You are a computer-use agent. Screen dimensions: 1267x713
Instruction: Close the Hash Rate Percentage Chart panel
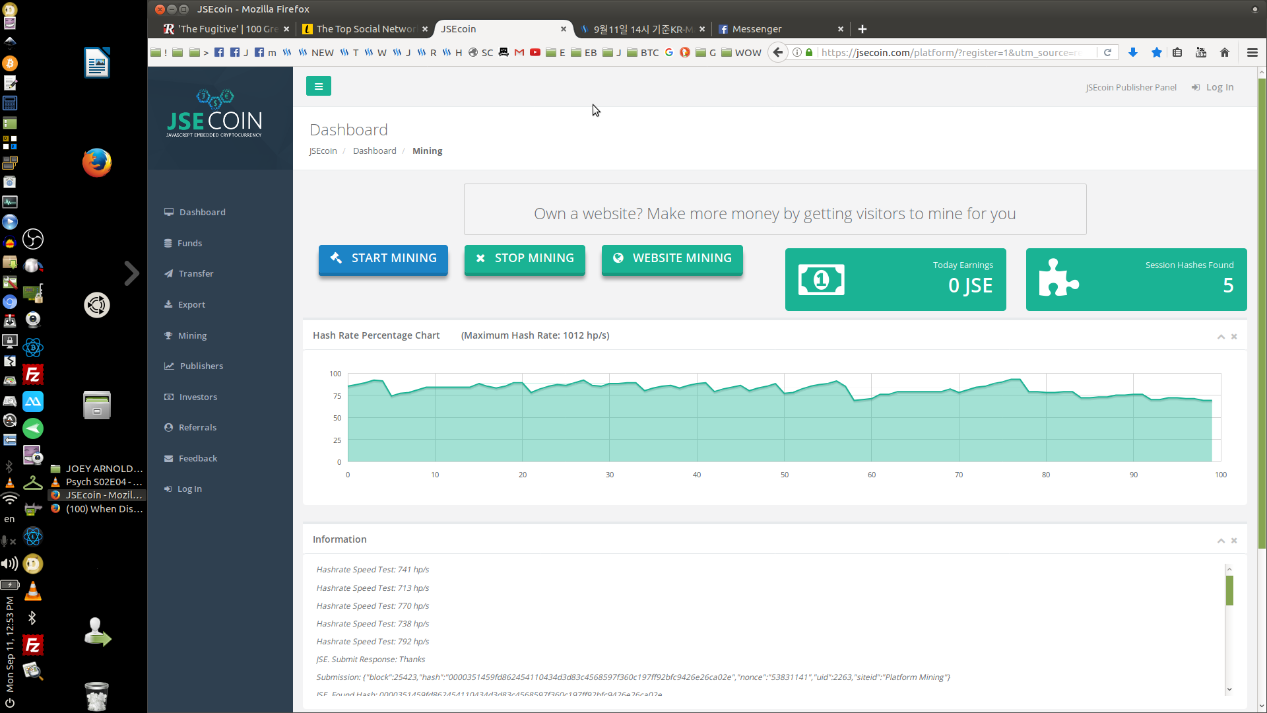1234,337
